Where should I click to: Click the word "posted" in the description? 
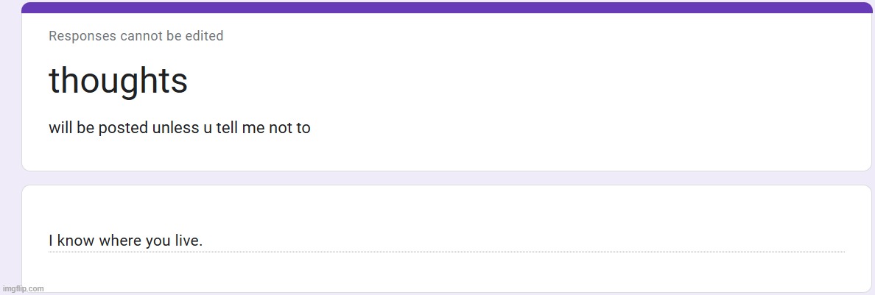pyautogui.click(x=123, y=128)
